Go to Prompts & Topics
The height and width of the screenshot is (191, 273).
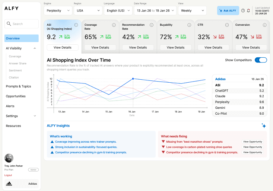pos(19,86)
